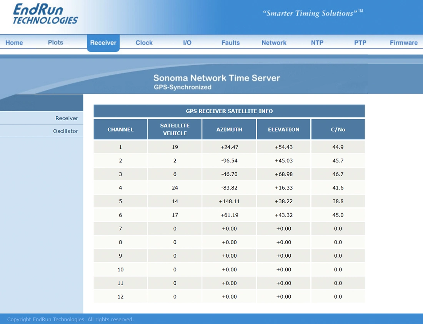Click the satellite vehicle cell in channel 12 row
Image resolution: width=423 pixels, height=324 pixels.
175,296
